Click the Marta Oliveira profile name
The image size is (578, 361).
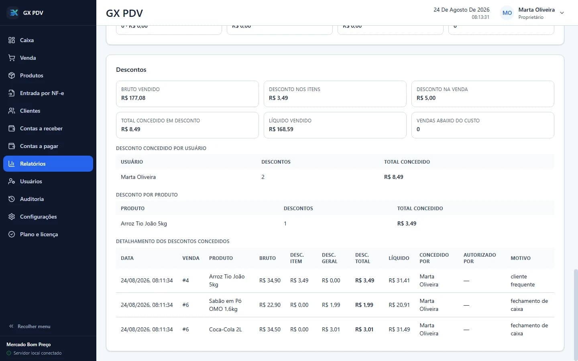536,10
